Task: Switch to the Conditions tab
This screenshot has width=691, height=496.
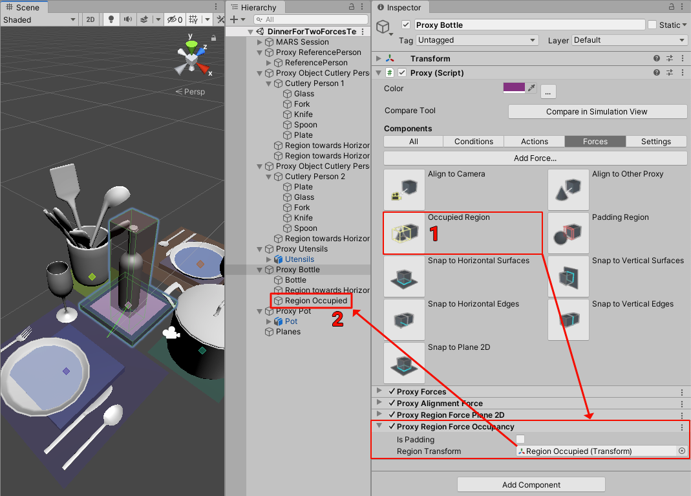Action: coord(473,142)
